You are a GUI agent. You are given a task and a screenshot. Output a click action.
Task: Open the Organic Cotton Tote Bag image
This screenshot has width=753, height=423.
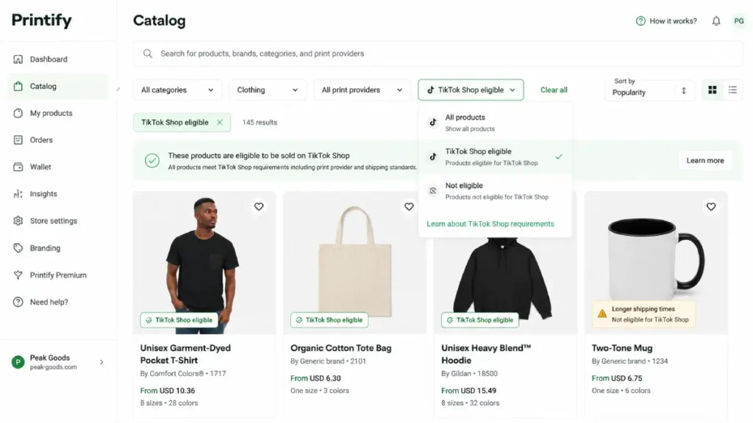pos(354,263)
